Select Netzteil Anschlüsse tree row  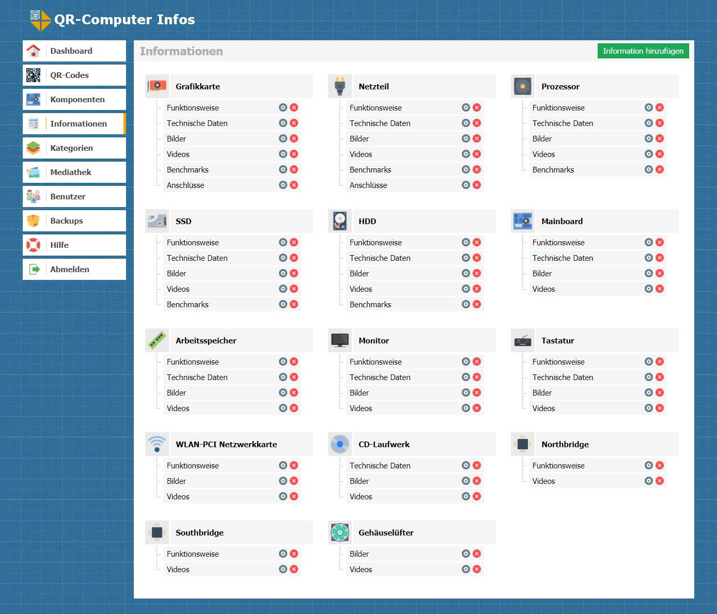tap(415, 185)
